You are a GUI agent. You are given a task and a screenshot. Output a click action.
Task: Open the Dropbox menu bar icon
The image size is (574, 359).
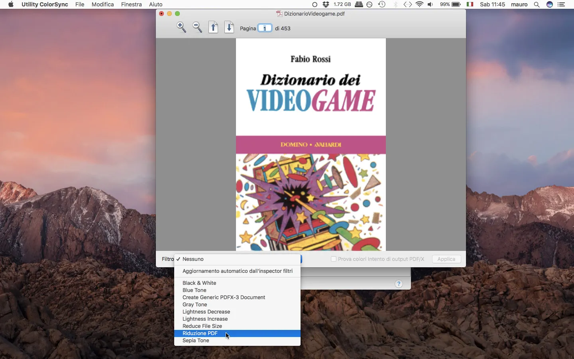pyautogui.click(x=326, y=4)
